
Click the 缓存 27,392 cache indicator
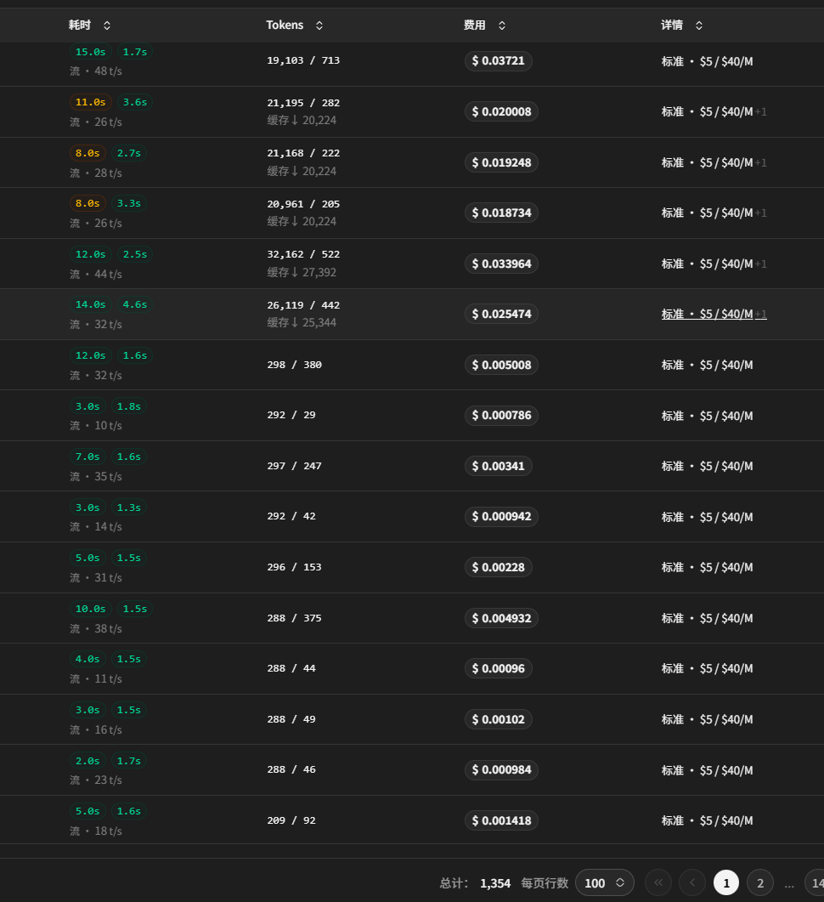pyautogui.click(x=302, y=273)
